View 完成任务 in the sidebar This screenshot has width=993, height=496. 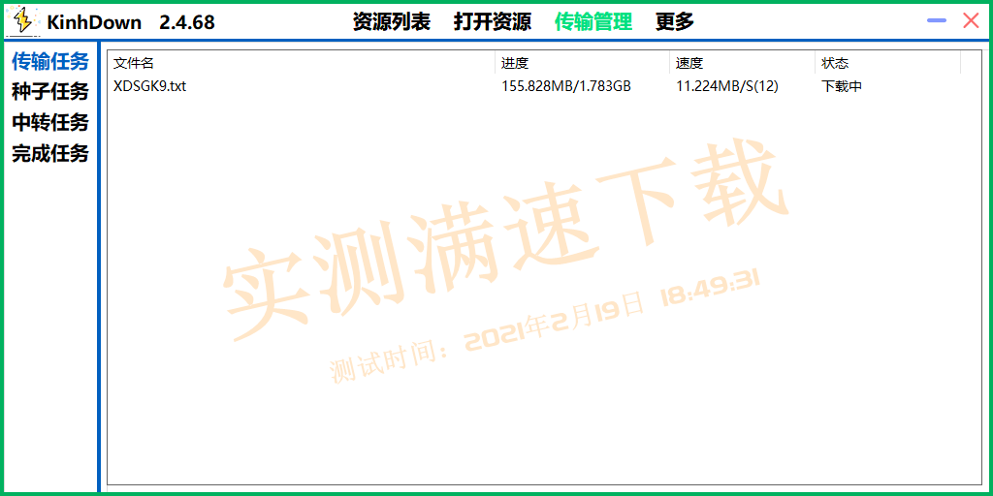coord(50,153)
